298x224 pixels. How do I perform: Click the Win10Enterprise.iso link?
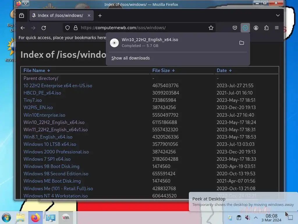(44, 115)
